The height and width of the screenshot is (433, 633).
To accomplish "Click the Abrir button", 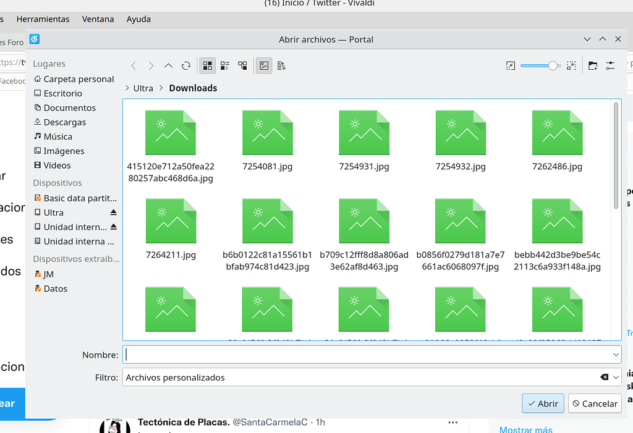I will tap(543, 403).
